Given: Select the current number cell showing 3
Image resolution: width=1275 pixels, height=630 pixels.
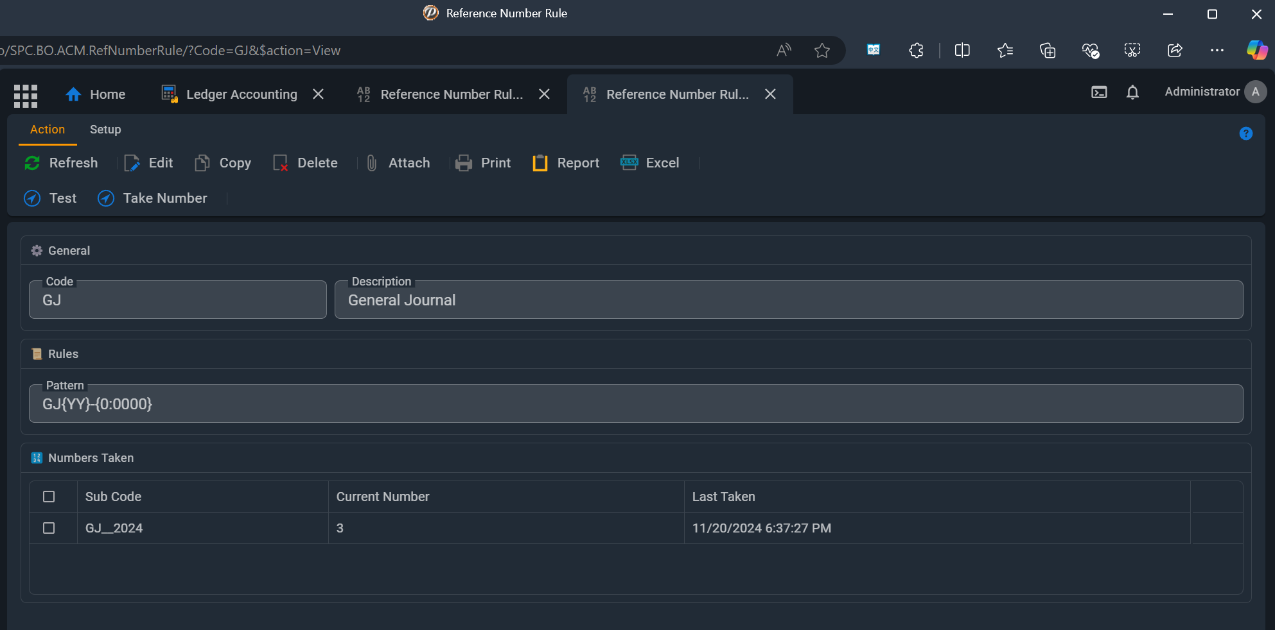Looking at the screenshot, I should click(x=506, y=528).
